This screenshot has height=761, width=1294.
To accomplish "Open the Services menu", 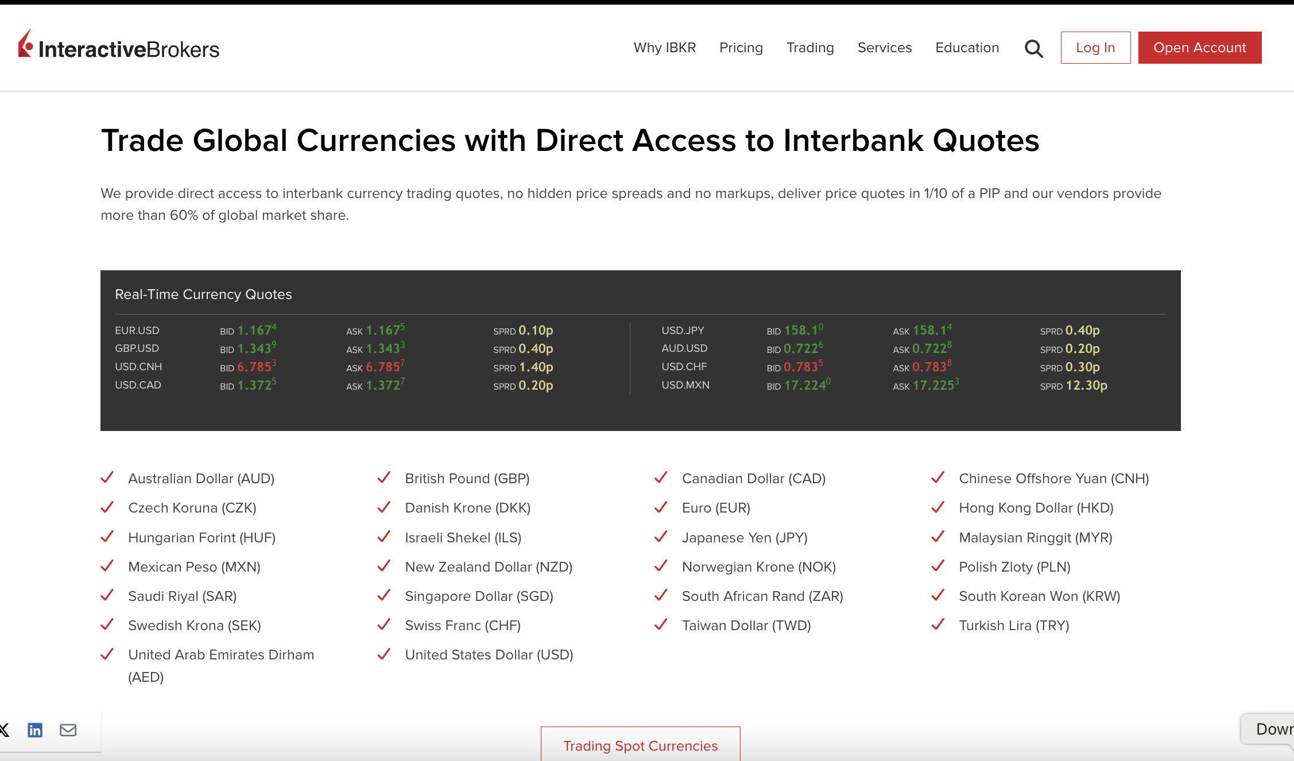I will coord(885,48).
